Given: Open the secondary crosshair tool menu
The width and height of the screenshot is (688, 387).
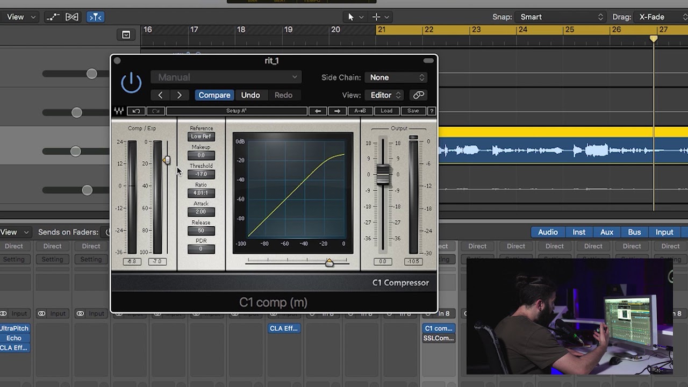Looking at the screenshot, I should 380,17.
